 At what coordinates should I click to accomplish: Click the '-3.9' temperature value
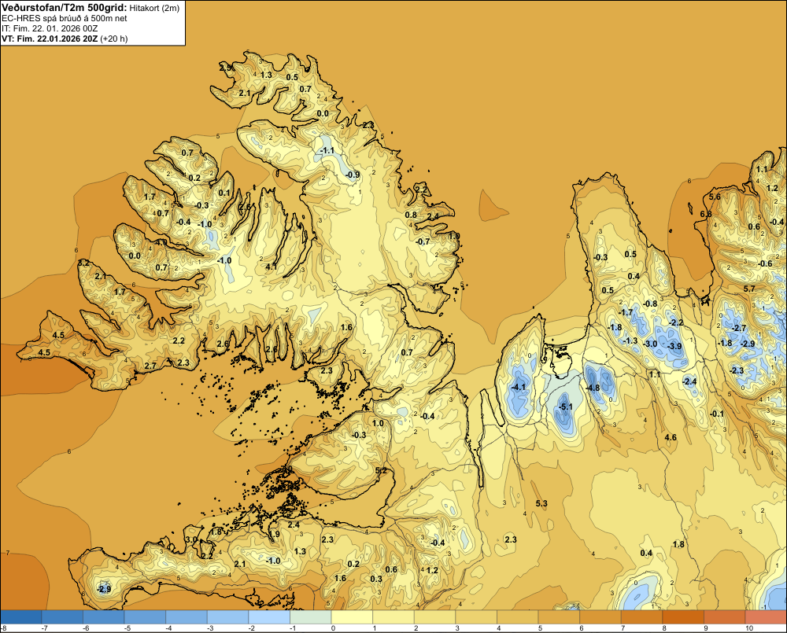(x=674, y=346)
